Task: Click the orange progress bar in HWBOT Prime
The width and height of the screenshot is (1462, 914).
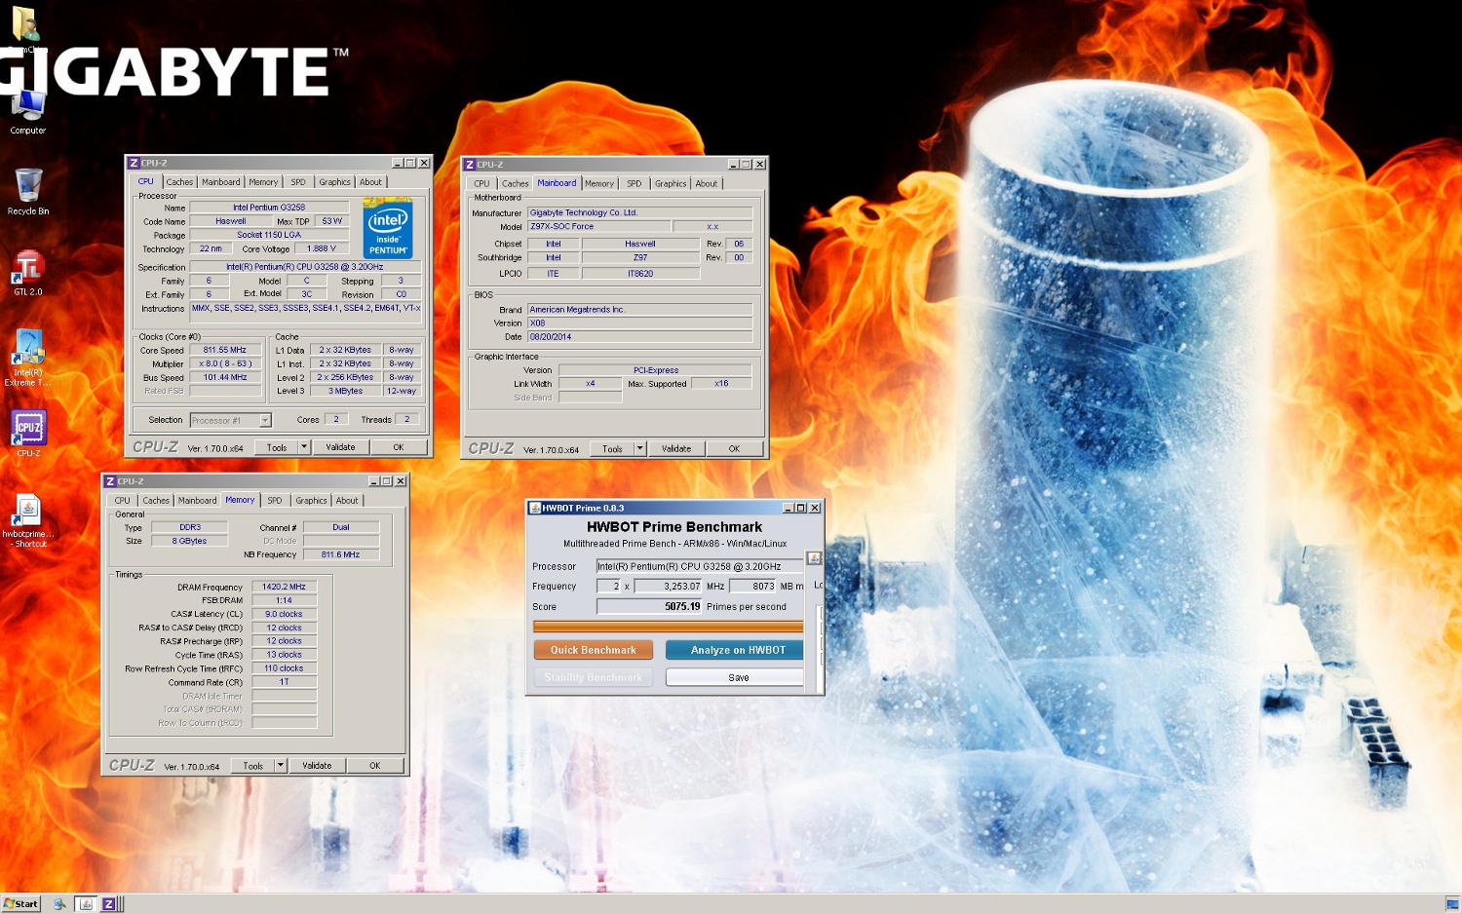Action: pyautogui.click(x=668, y=627)
